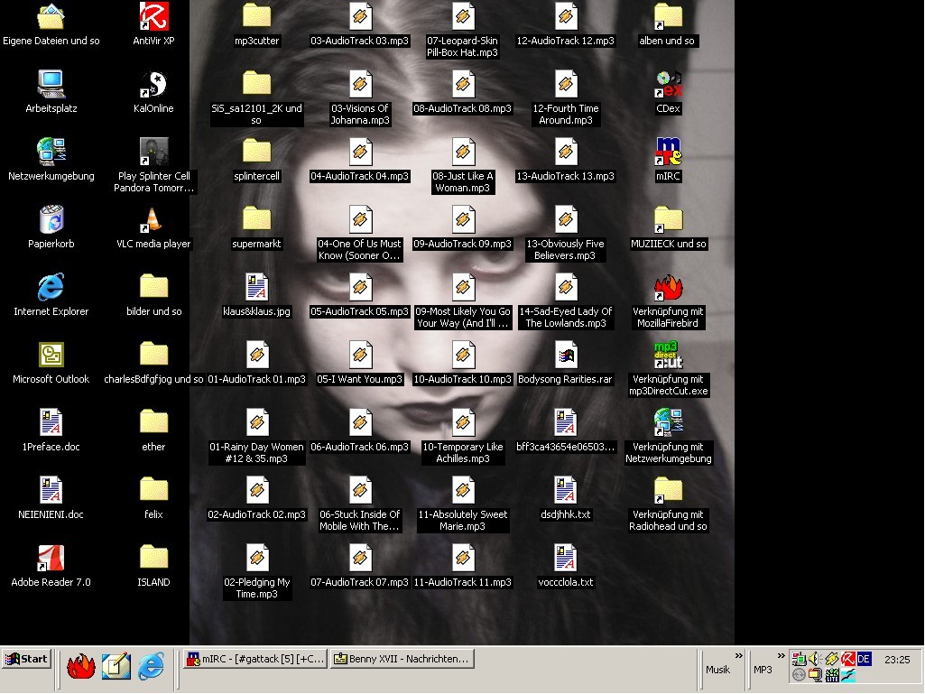This screenshot has width=925, height=694.
Task: Launch VLC media player shortcut
Action: [x=153, y=219]
